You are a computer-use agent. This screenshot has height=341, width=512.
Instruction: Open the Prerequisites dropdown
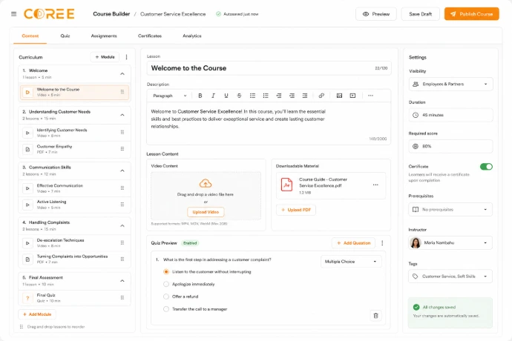pyautogui.click(x=450, y=210)
